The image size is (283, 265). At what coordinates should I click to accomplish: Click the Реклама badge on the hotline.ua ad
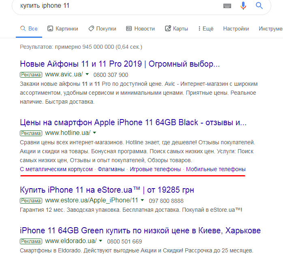tap(31, 133)
